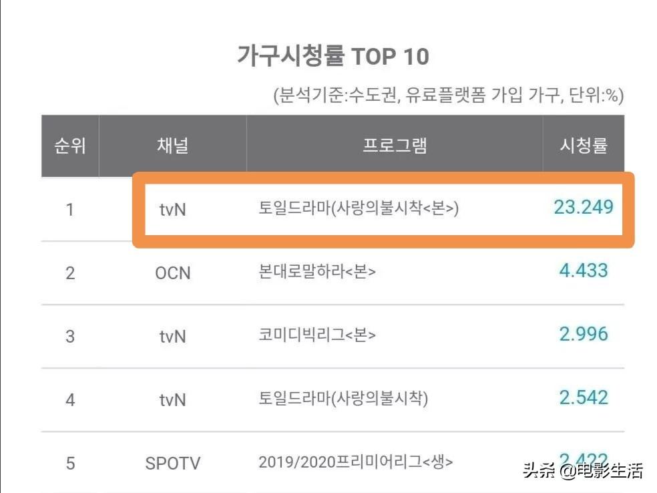Select the 2.996 rating value
The height and width of the screenshot is (493, 657).
[584, 334]
